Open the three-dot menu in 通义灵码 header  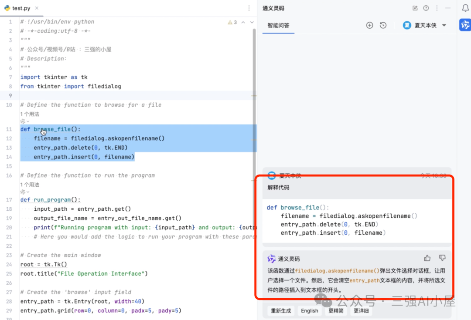coord(437,8)
